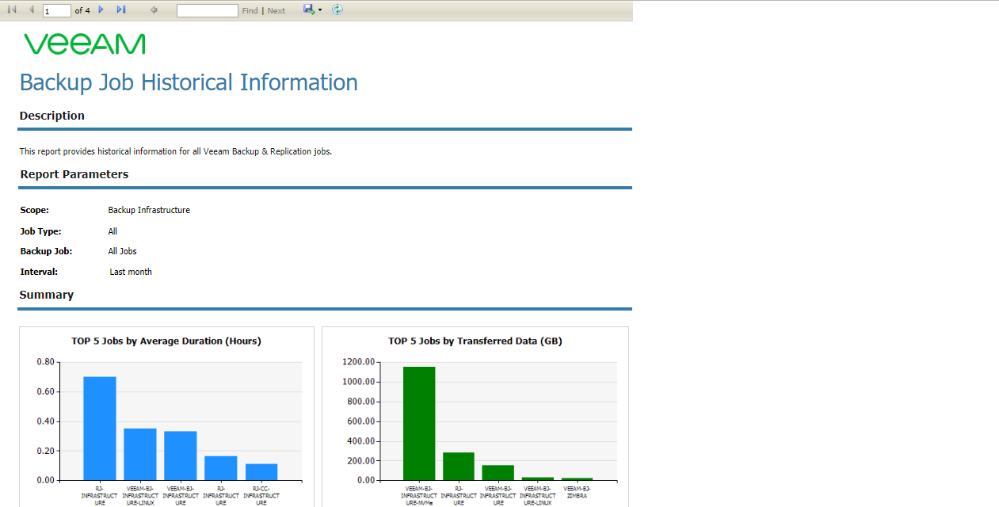Click the green VEEAM-BJ-INFRASTRUCTURE-NVMe bar
The width and height of the screenshot is (999, 507).
pyautogui.click(x=419, y=424)
